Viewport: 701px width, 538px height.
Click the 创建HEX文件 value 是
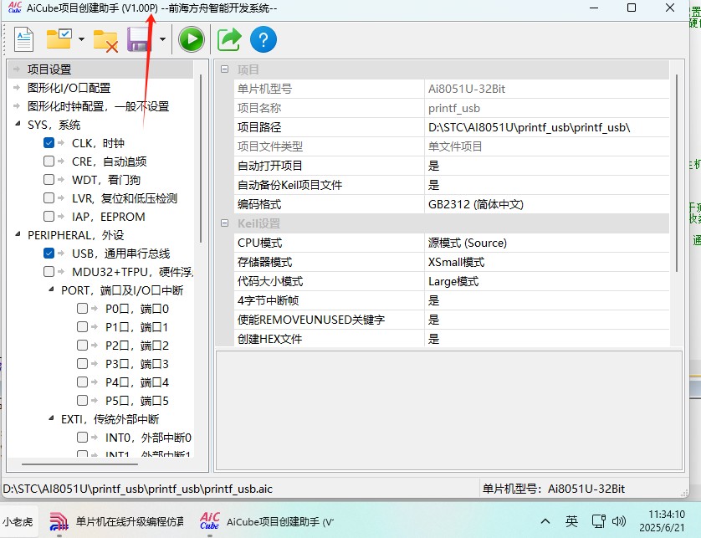click(x=547, y=339)
